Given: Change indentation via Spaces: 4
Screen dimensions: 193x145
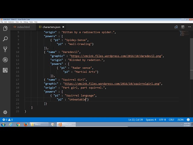Looking at the screenshot, I should pos(151,120).
